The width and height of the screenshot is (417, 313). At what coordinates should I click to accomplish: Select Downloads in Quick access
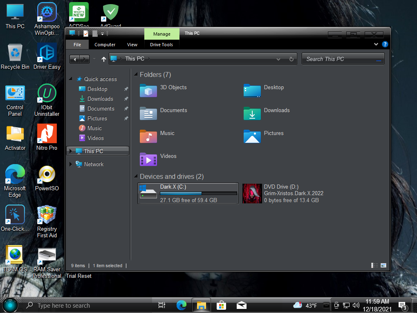[x=100, y=99]
